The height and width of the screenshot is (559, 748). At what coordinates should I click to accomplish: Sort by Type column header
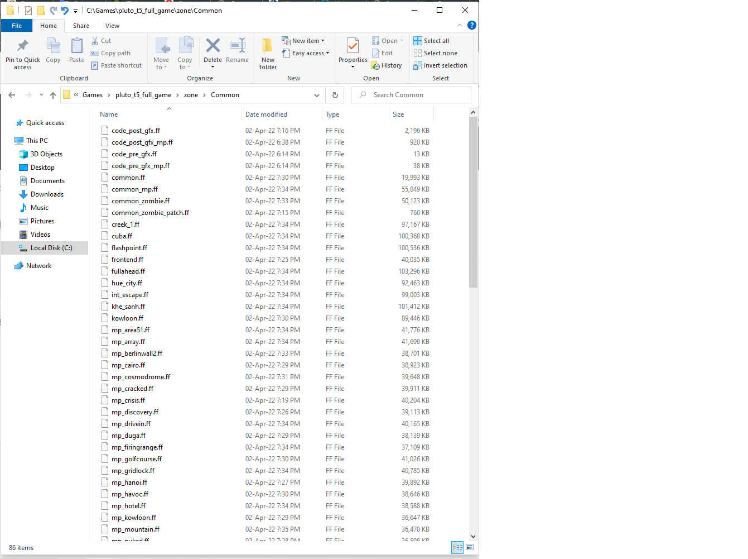[355, 114]
